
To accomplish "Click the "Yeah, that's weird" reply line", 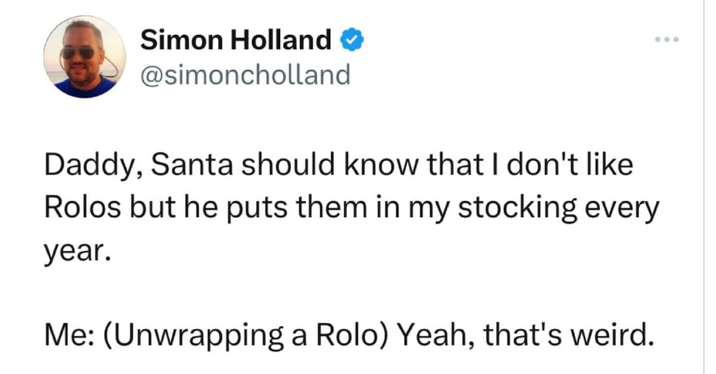I will 346,338.
